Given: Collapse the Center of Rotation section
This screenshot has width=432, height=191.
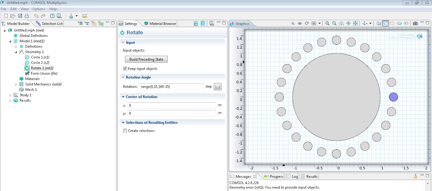Looking at the screenshot, I should click(x=123, y=97).
